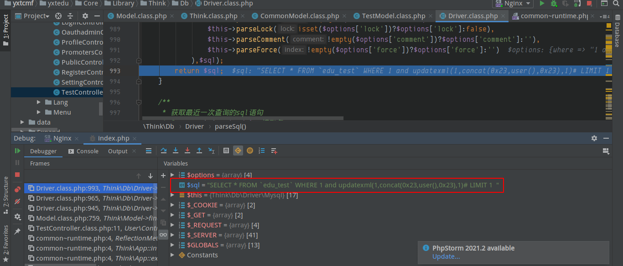
Task: Move to previous frame arrow
Action: 139,176
